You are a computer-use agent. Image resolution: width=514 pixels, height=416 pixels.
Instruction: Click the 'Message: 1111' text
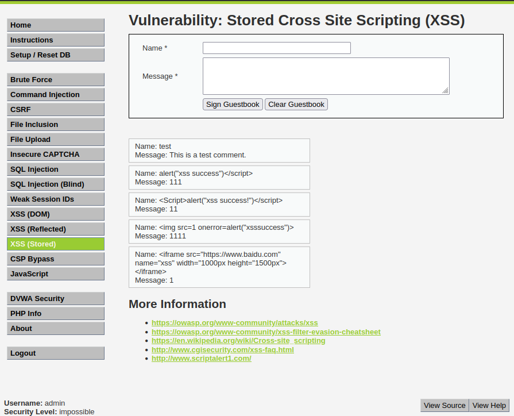[x=160, y=236]
